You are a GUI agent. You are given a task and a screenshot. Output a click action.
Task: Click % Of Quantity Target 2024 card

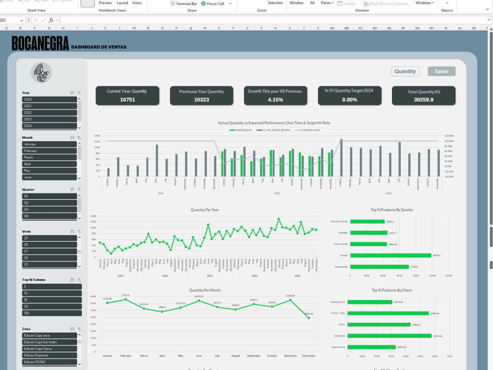pyautogui.click(x=350, y=96)
